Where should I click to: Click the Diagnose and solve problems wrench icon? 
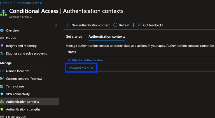[2, 53]
